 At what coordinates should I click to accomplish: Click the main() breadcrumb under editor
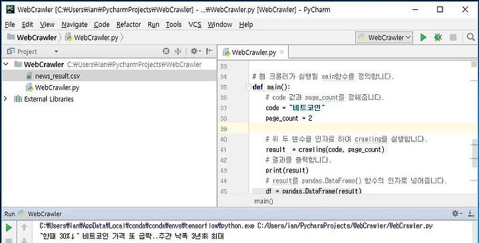point(263,201)
